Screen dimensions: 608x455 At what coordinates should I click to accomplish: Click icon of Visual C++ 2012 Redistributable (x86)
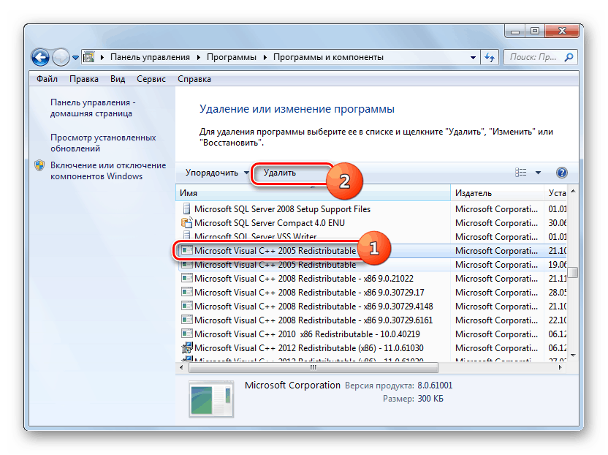click(187, 347)
